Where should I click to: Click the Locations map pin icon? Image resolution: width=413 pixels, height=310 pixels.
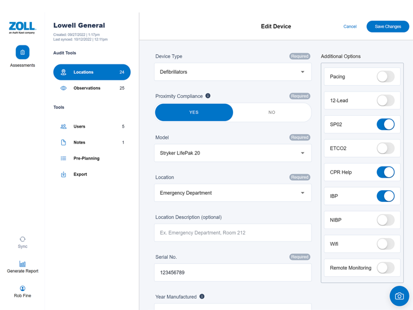pyautogui.click(x=64, y=72)
